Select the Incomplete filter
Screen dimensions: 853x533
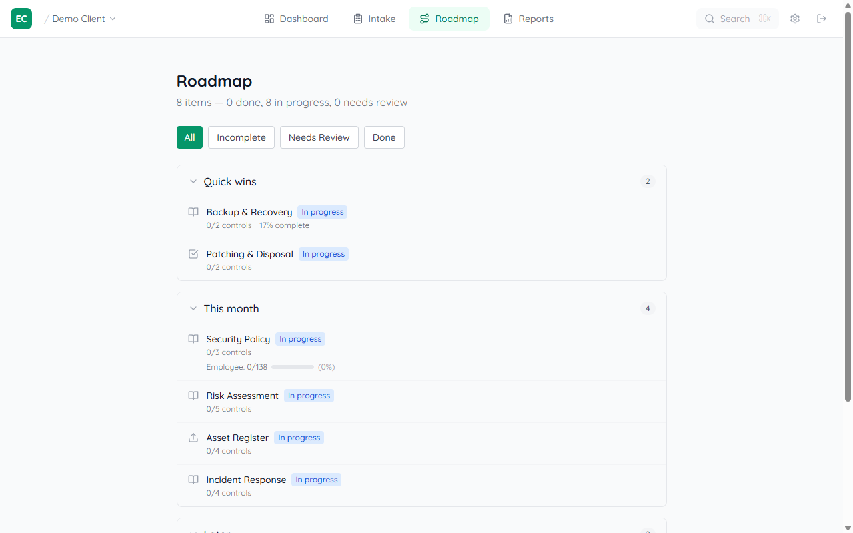click(x=241, y=137)
